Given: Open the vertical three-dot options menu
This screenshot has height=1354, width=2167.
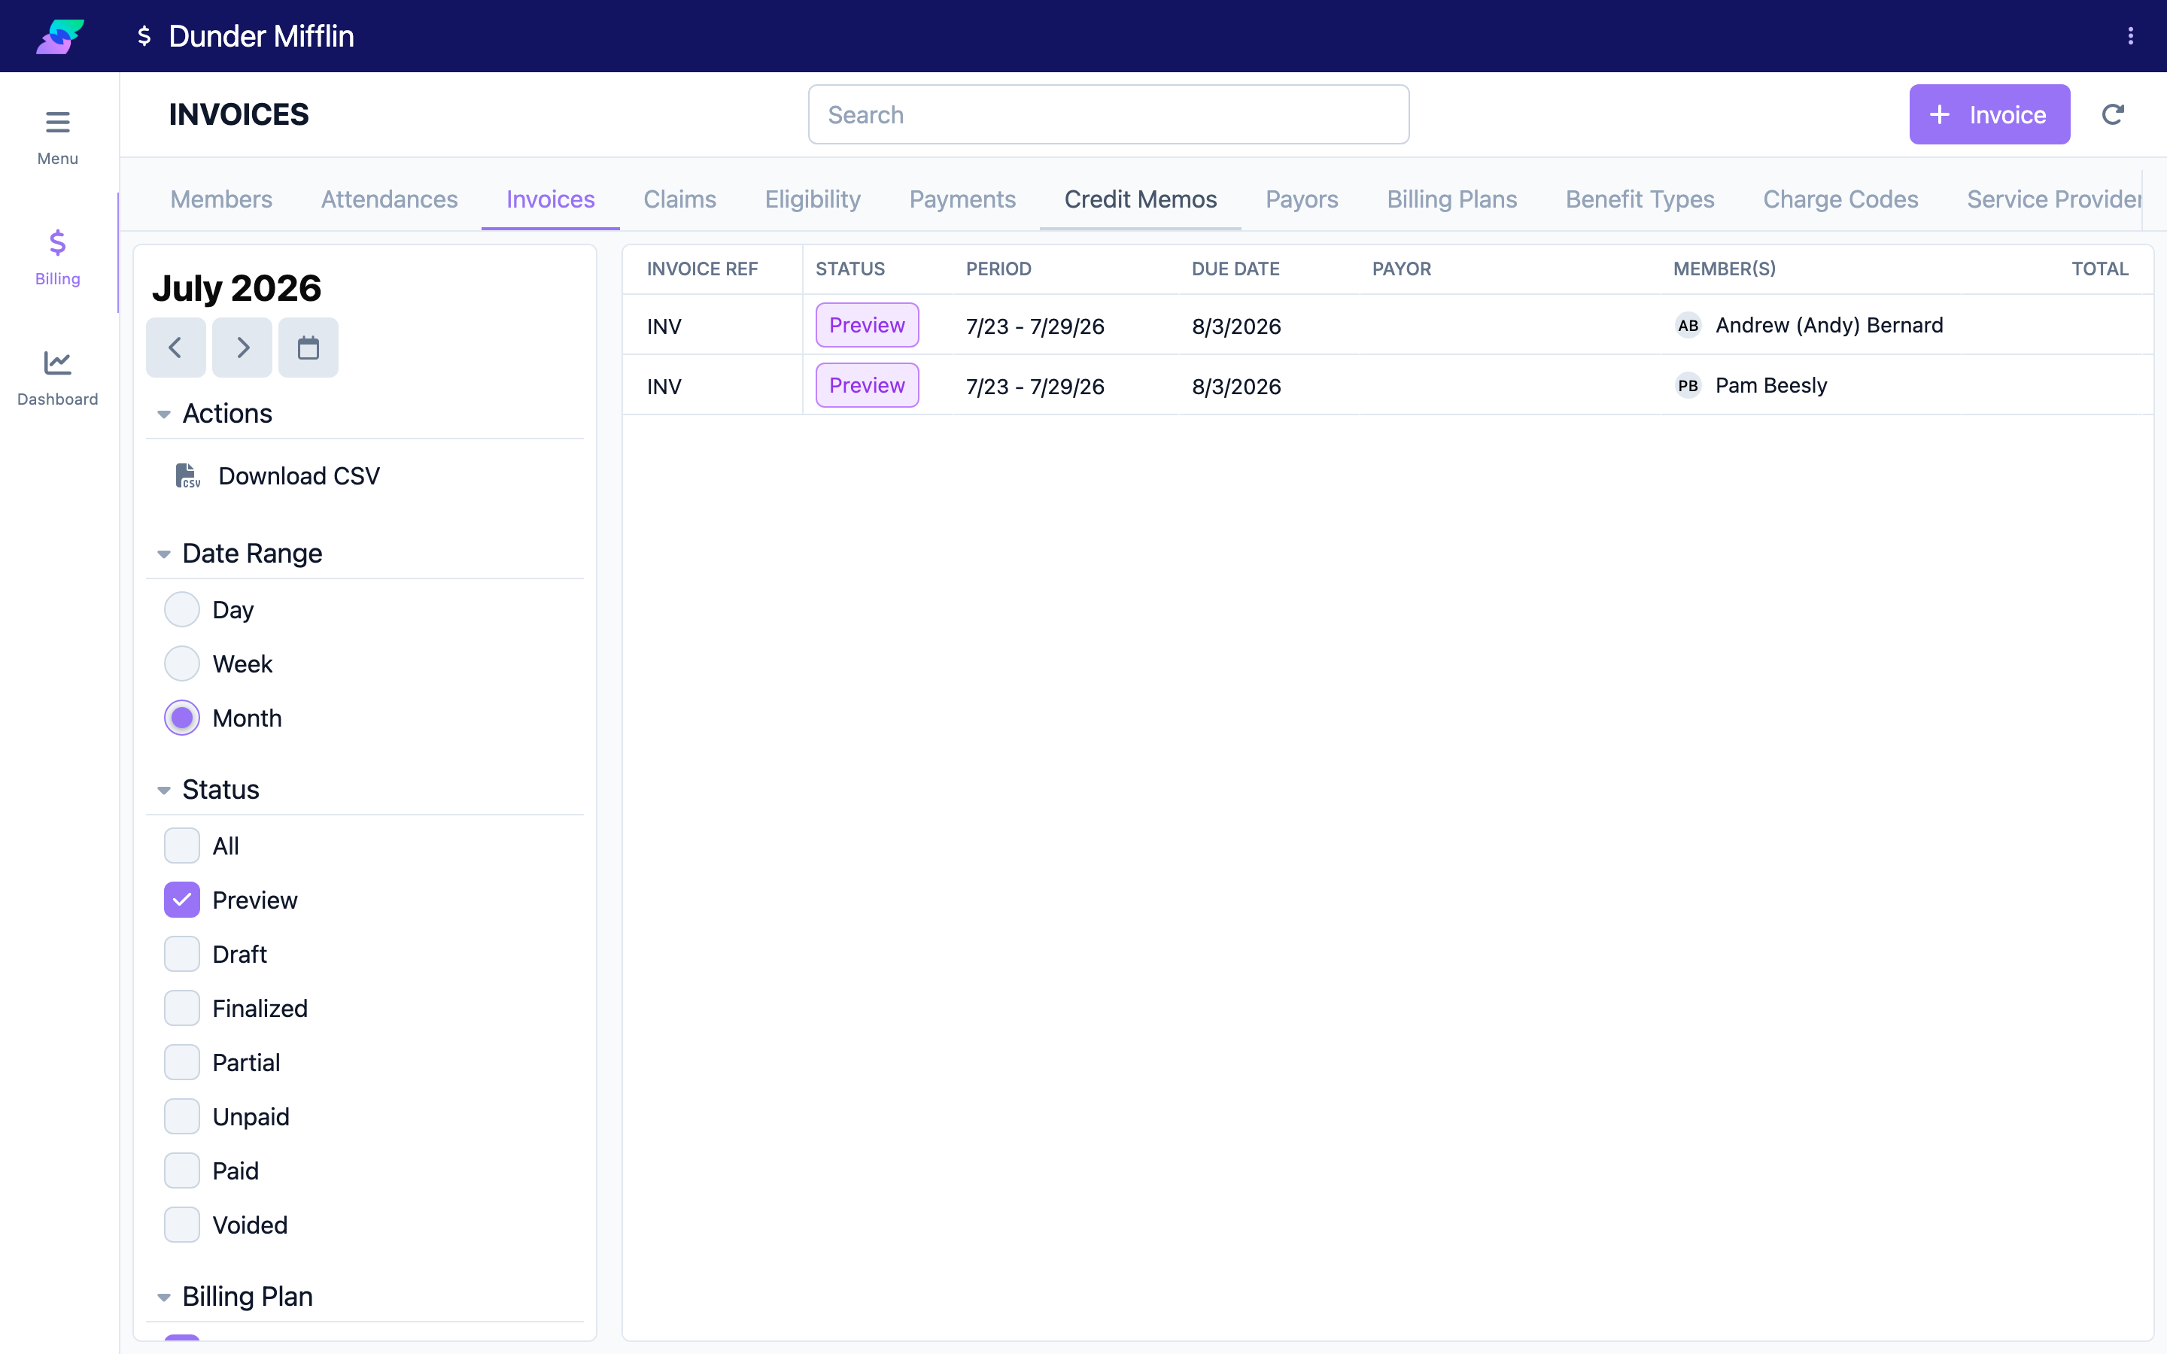Looking at the screenshot, I should 2130,36.
